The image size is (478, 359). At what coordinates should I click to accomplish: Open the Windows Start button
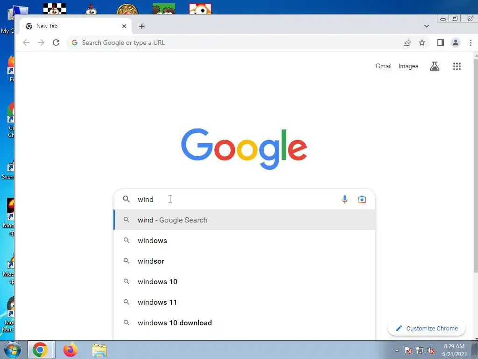pos(12,350)
